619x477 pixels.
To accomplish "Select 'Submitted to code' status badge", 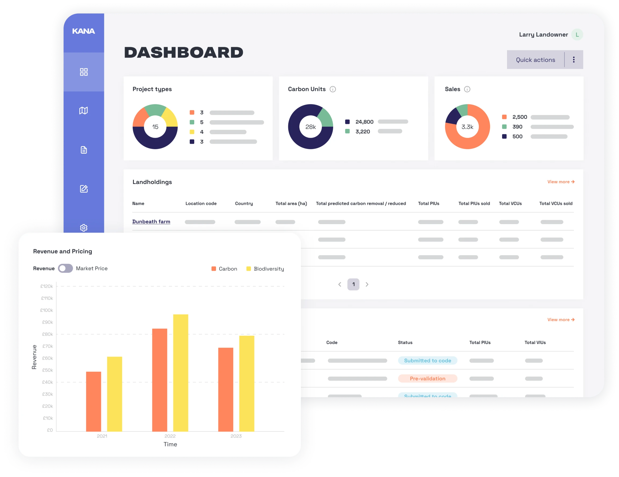I will pos(427,360).
